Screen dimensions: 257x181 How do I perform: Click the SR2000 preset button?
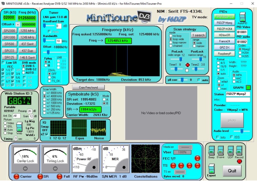click(x=9, y=30)
